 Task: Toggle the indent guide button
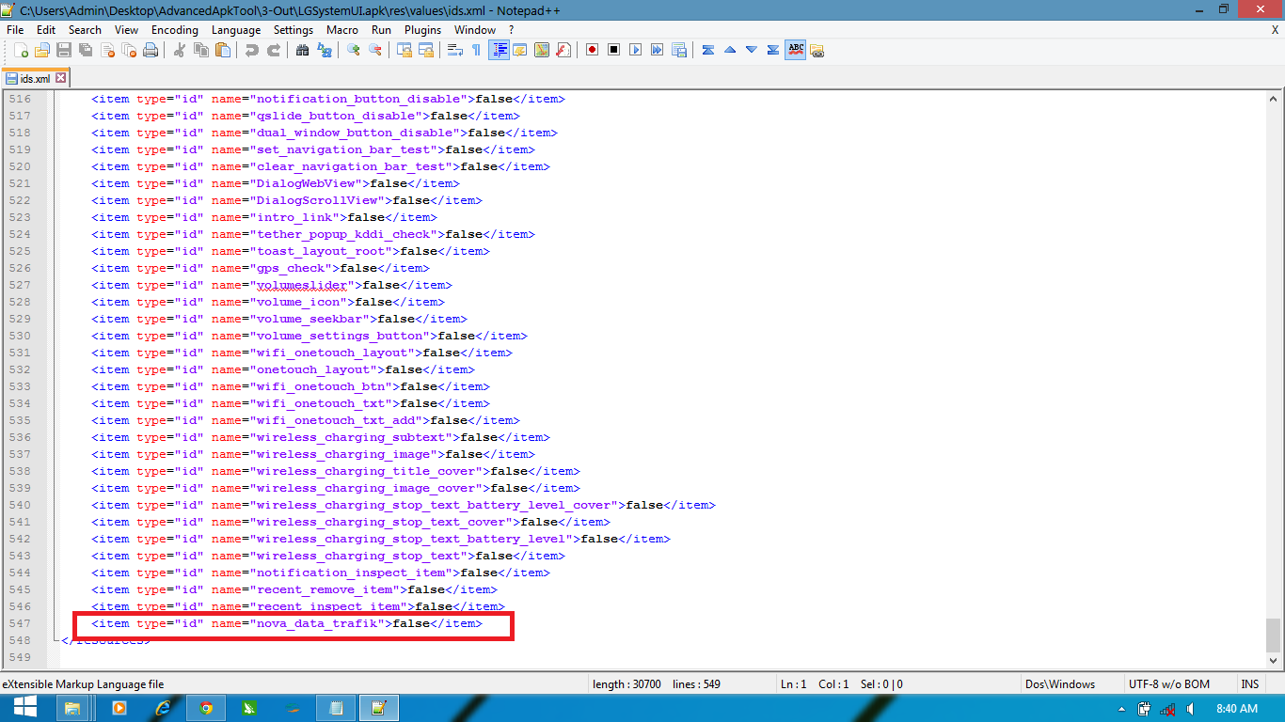coord(499,50)
